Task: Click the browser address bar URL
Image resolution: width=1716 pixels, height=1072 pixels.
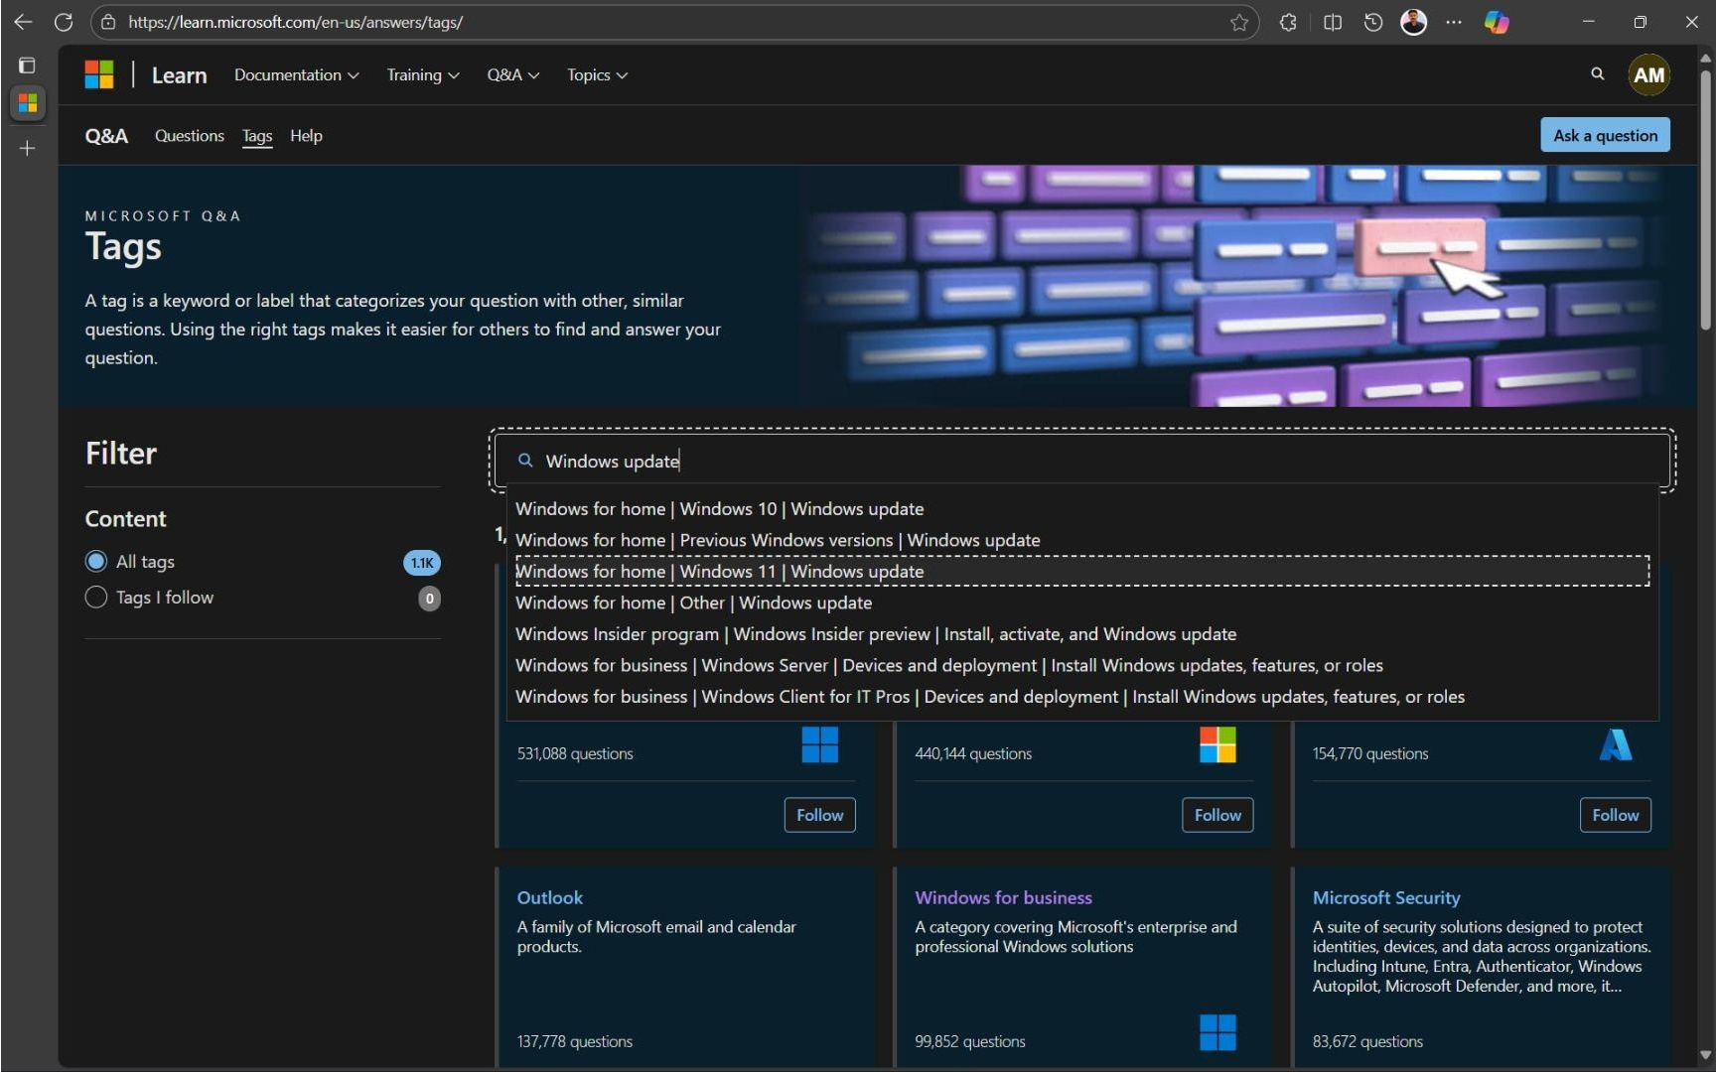Action: tap(296, 22)
